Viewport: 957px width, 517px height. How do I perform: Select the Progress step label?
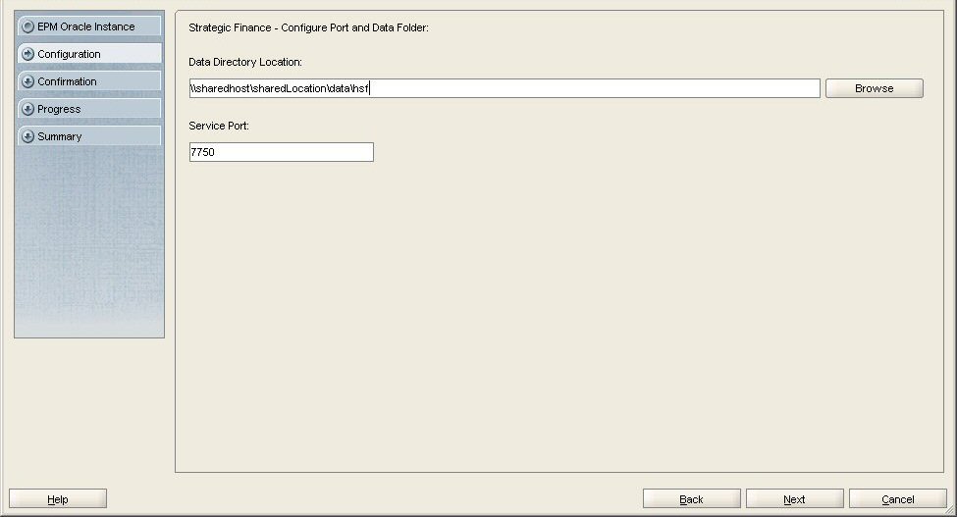[59, 109]
